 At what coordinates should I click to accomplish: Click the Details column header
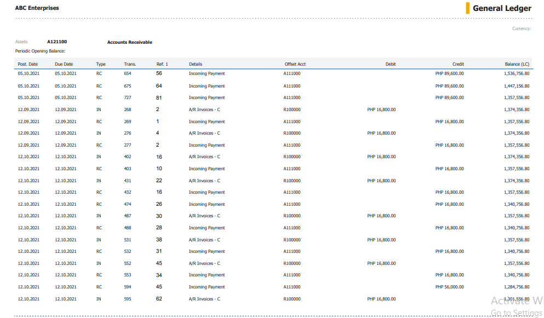click(x=196, y=64)
